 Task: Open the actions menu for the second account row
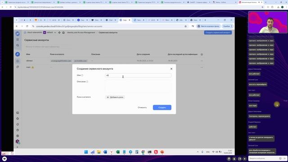coord(202,67)
